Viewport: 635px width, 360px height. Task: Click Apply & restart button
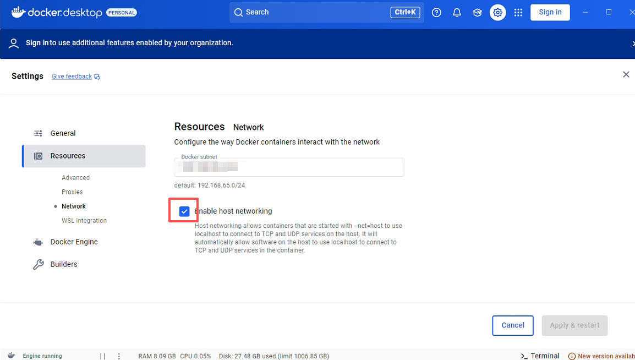tap(574, 325)
